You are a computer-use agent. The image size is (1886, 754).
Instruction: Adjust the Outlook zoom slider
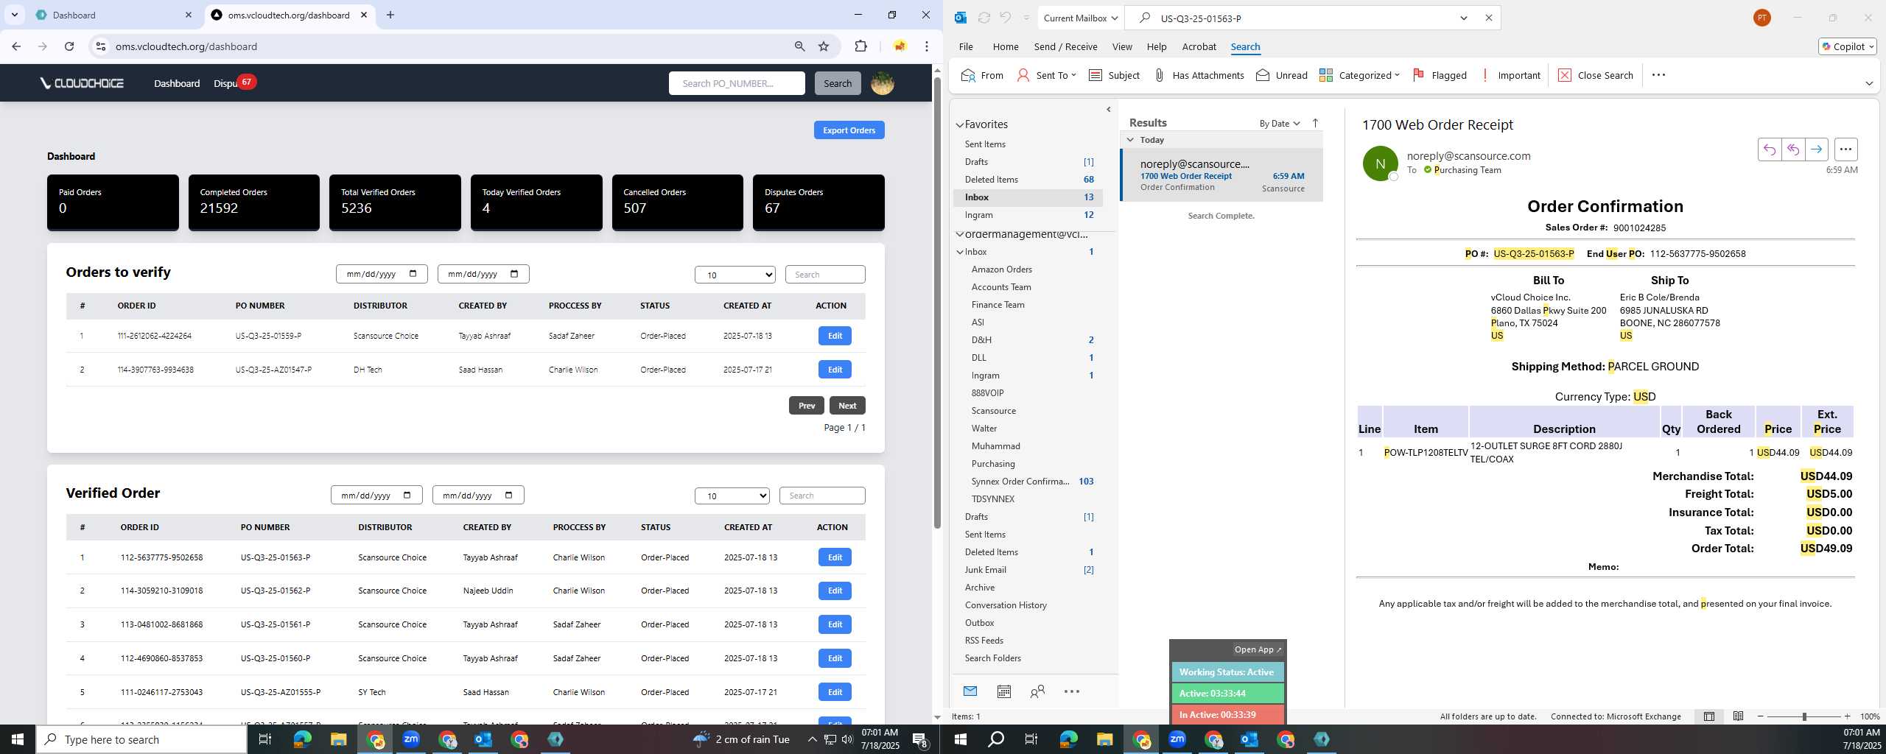tap(1803, 716)
